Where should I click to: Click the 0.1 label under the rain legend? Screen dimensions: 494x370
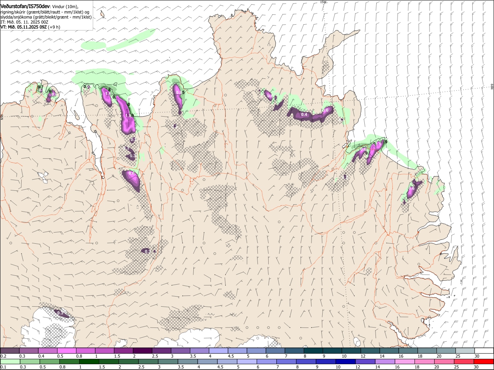click(x=3, y=367)
